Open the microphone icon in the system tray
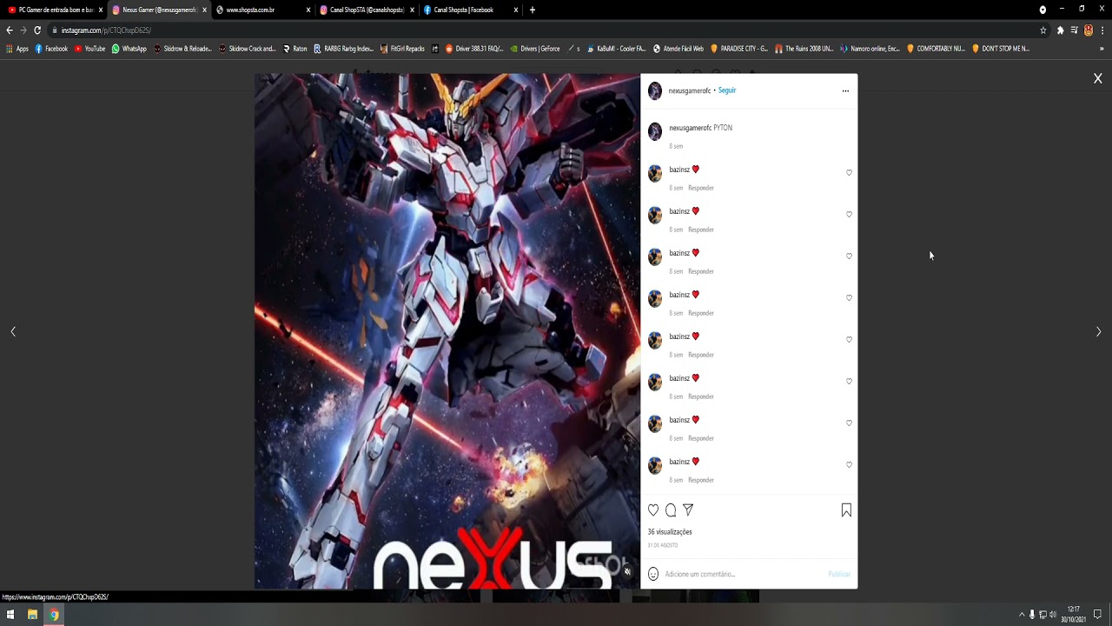The width and height of the screenshot is (1112, 626). point(1032,615)
